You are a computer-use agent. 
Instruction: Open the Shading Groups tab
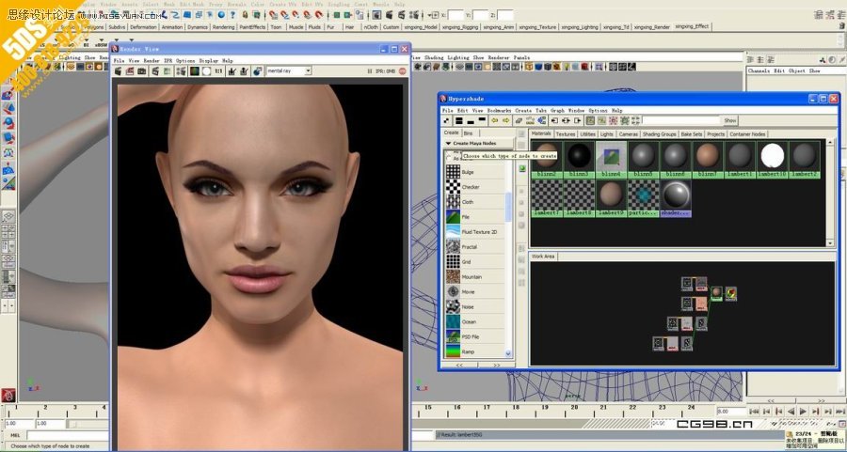click(x=659, y=134)
